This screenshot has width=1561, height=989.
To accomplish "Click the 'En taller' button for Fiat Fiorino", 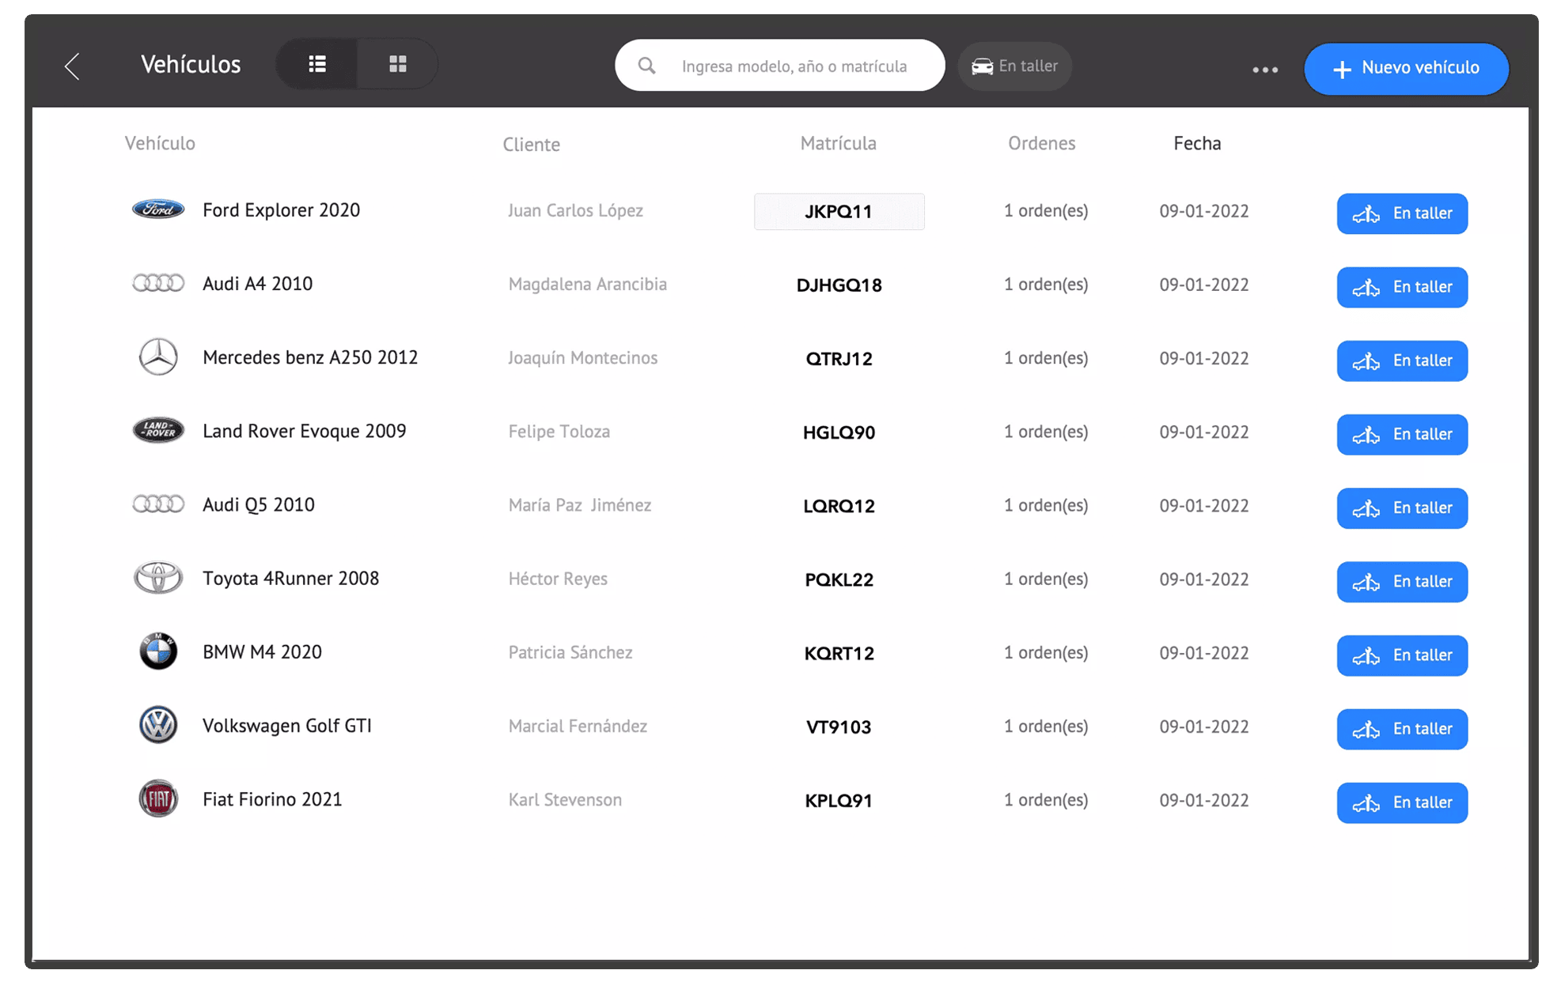I will [x=1402, y=802].
